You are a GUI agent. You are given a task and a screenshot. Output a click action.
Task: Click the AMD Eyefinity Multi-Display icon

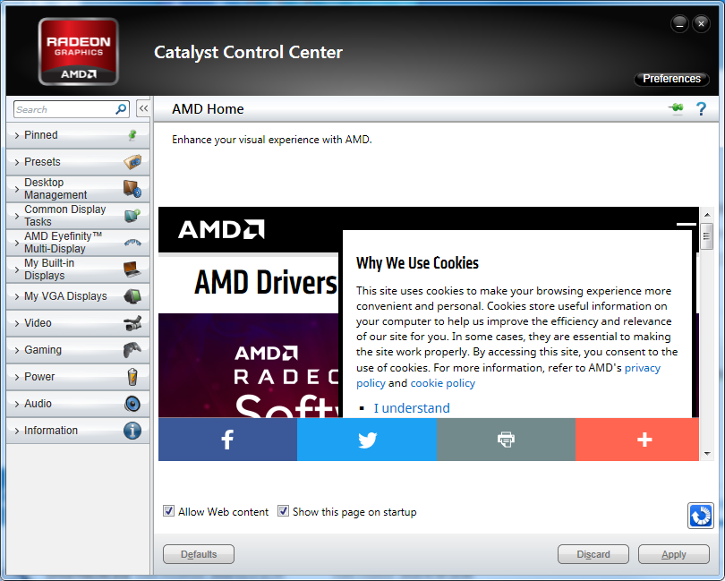132,243
